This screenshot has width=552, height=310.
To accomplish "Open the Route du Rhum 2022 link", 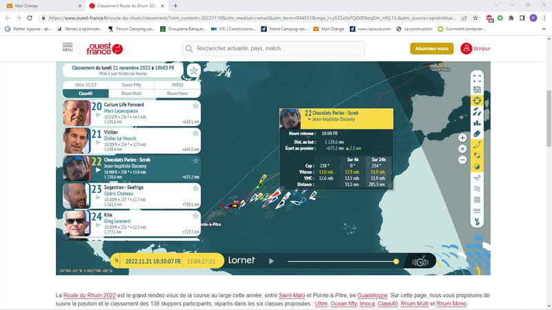I will 90,296.
